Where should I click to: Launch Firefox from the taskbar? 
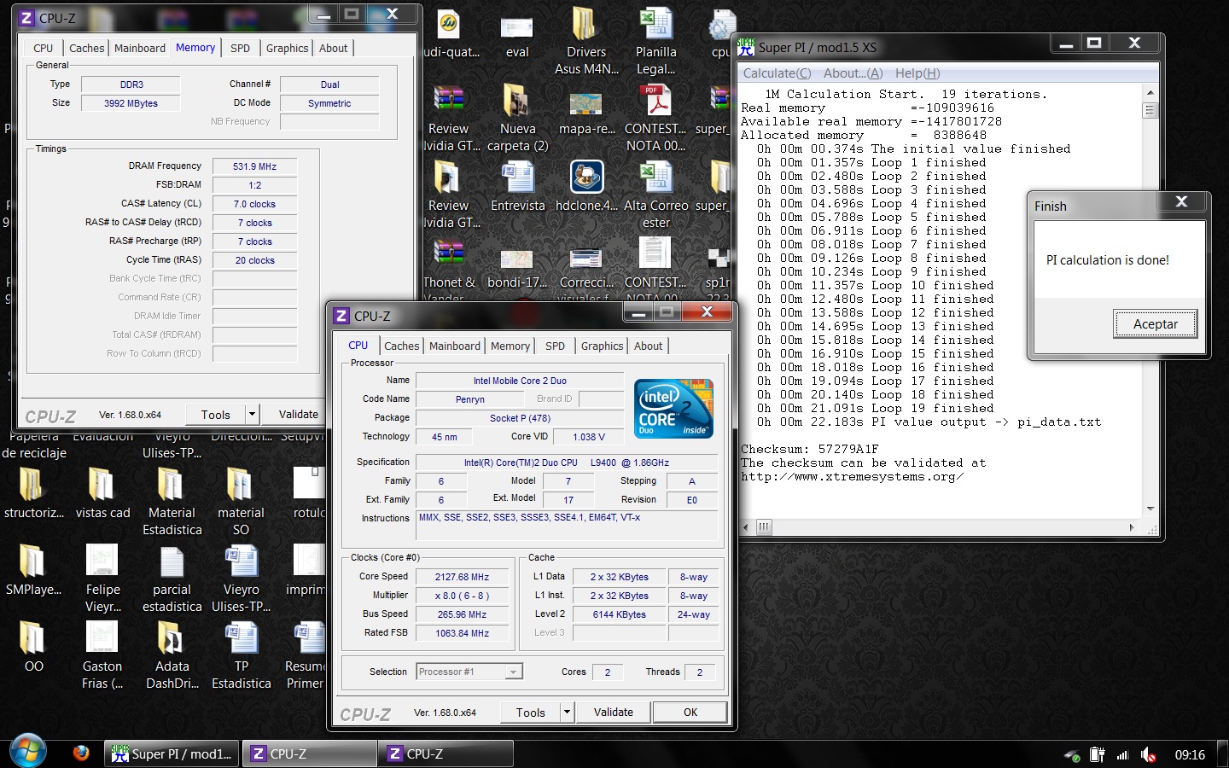(x=81, y=753)
